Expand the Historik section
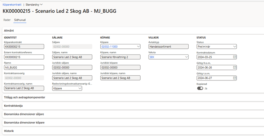This screenshot has height=136, width=264. tap(133, 131)
